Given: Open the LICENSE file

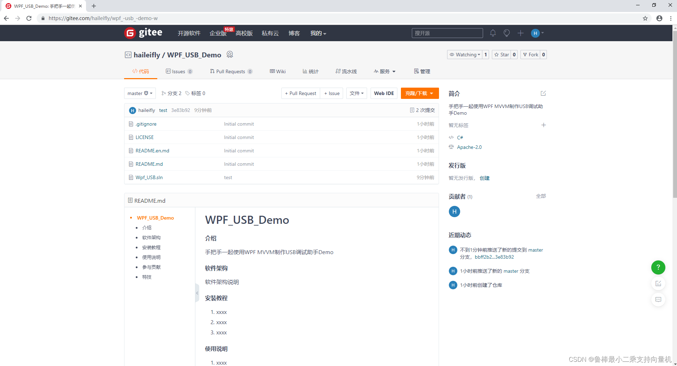Looking at the screenshot, I should click(145, 137).
